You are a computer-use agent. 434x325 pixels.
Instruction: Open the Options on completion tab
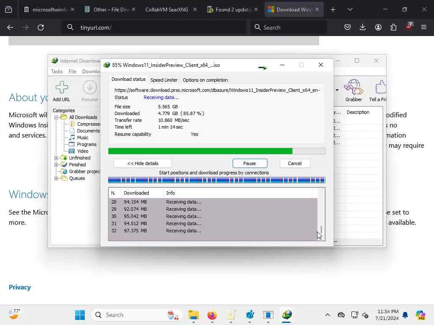[205, 80]
